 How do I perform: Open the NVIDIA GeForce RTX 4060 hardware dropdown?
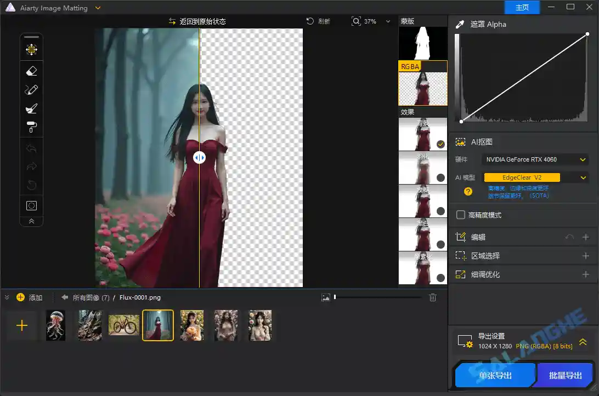tap(583, 159)
